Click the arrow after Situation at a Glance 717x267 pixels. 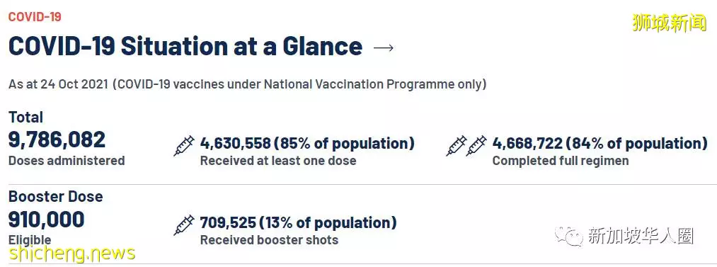click(383, 47)
